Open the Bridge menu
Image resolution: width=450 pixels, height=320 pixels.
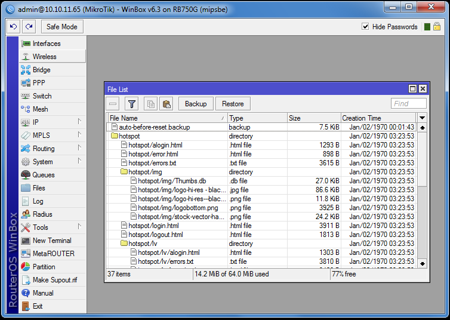click(53, 70)
